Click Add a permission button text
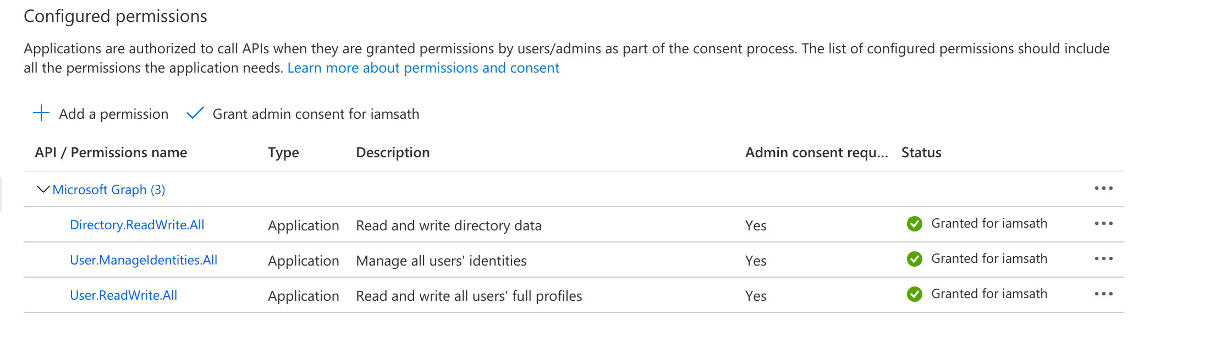 tap(113, 114)
